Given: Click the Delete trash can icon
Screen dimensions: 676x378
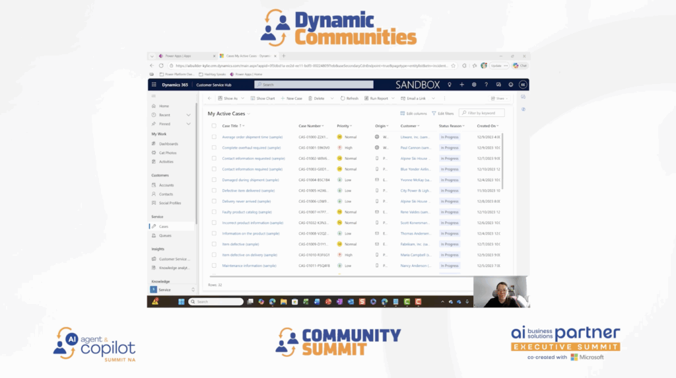Looking at the screenshot, I should click(310, 98).
